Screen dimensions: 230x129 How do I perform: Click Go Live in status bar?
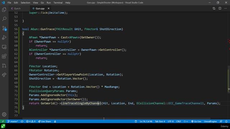tap(196, 121)
